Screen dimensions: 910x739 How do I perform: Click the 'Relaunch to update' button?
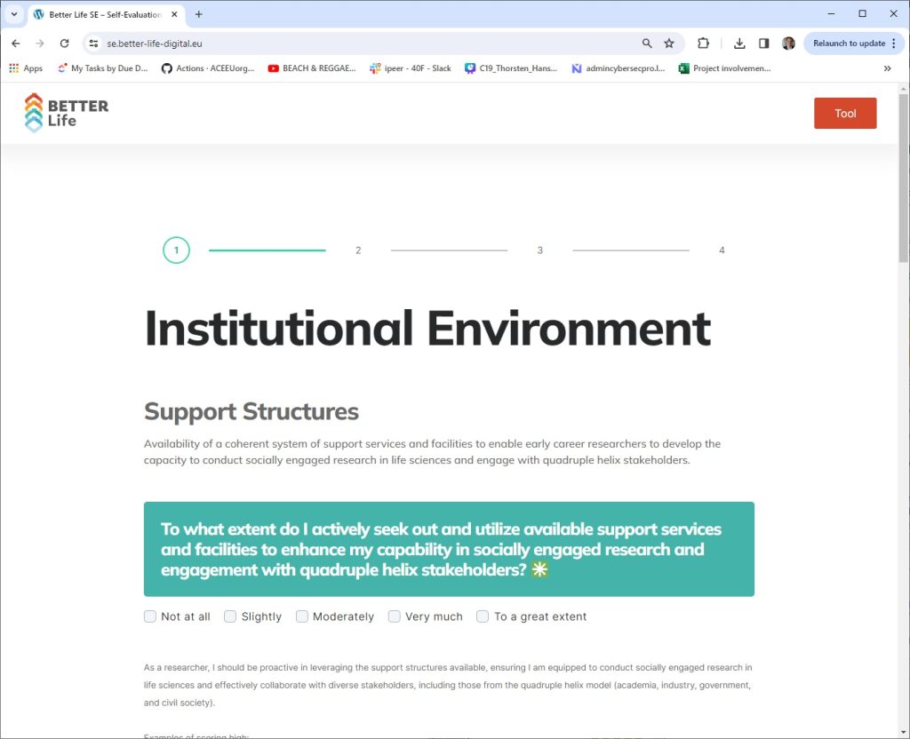(849, 44)
